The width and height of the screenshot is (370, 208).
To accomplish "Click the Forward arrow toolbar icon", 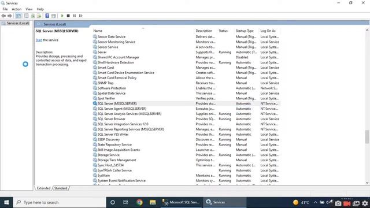I will pyautogui.click(x=10, y=16).
